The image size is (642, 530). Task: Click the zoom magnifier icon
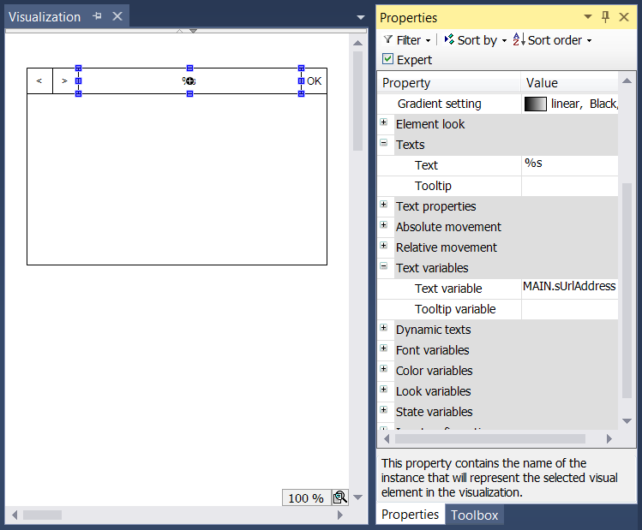[339, 497]
